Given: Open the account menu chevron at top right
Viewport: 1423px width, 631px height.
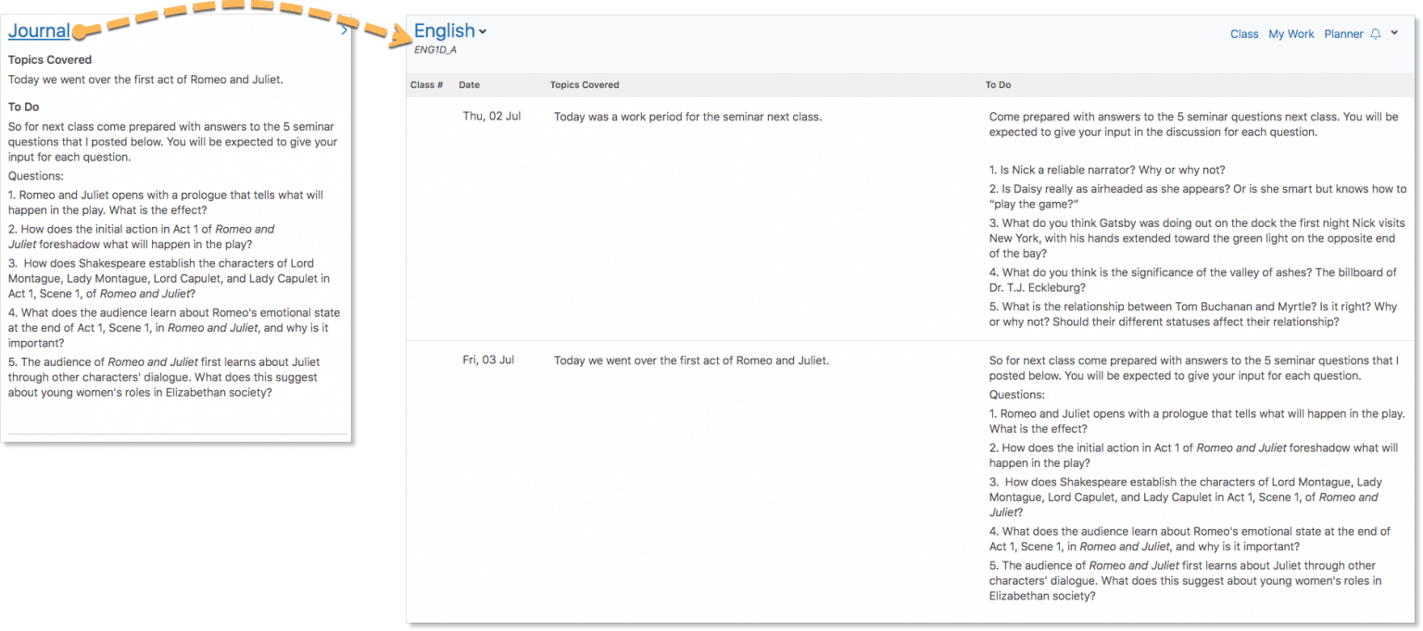Looking at the screenshot, I should [1394, 34].
